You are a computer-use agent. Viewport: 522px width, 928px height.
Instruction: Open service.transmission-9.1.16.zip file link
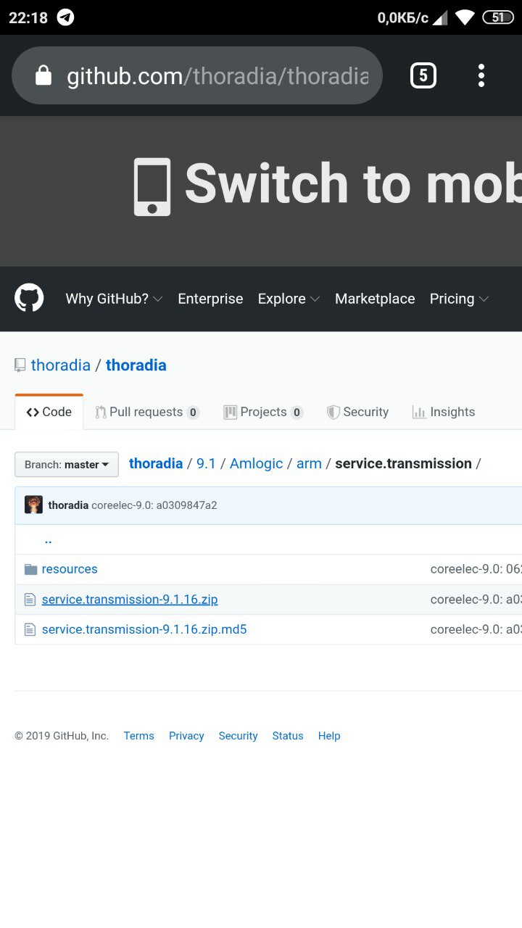coord(130,600)
